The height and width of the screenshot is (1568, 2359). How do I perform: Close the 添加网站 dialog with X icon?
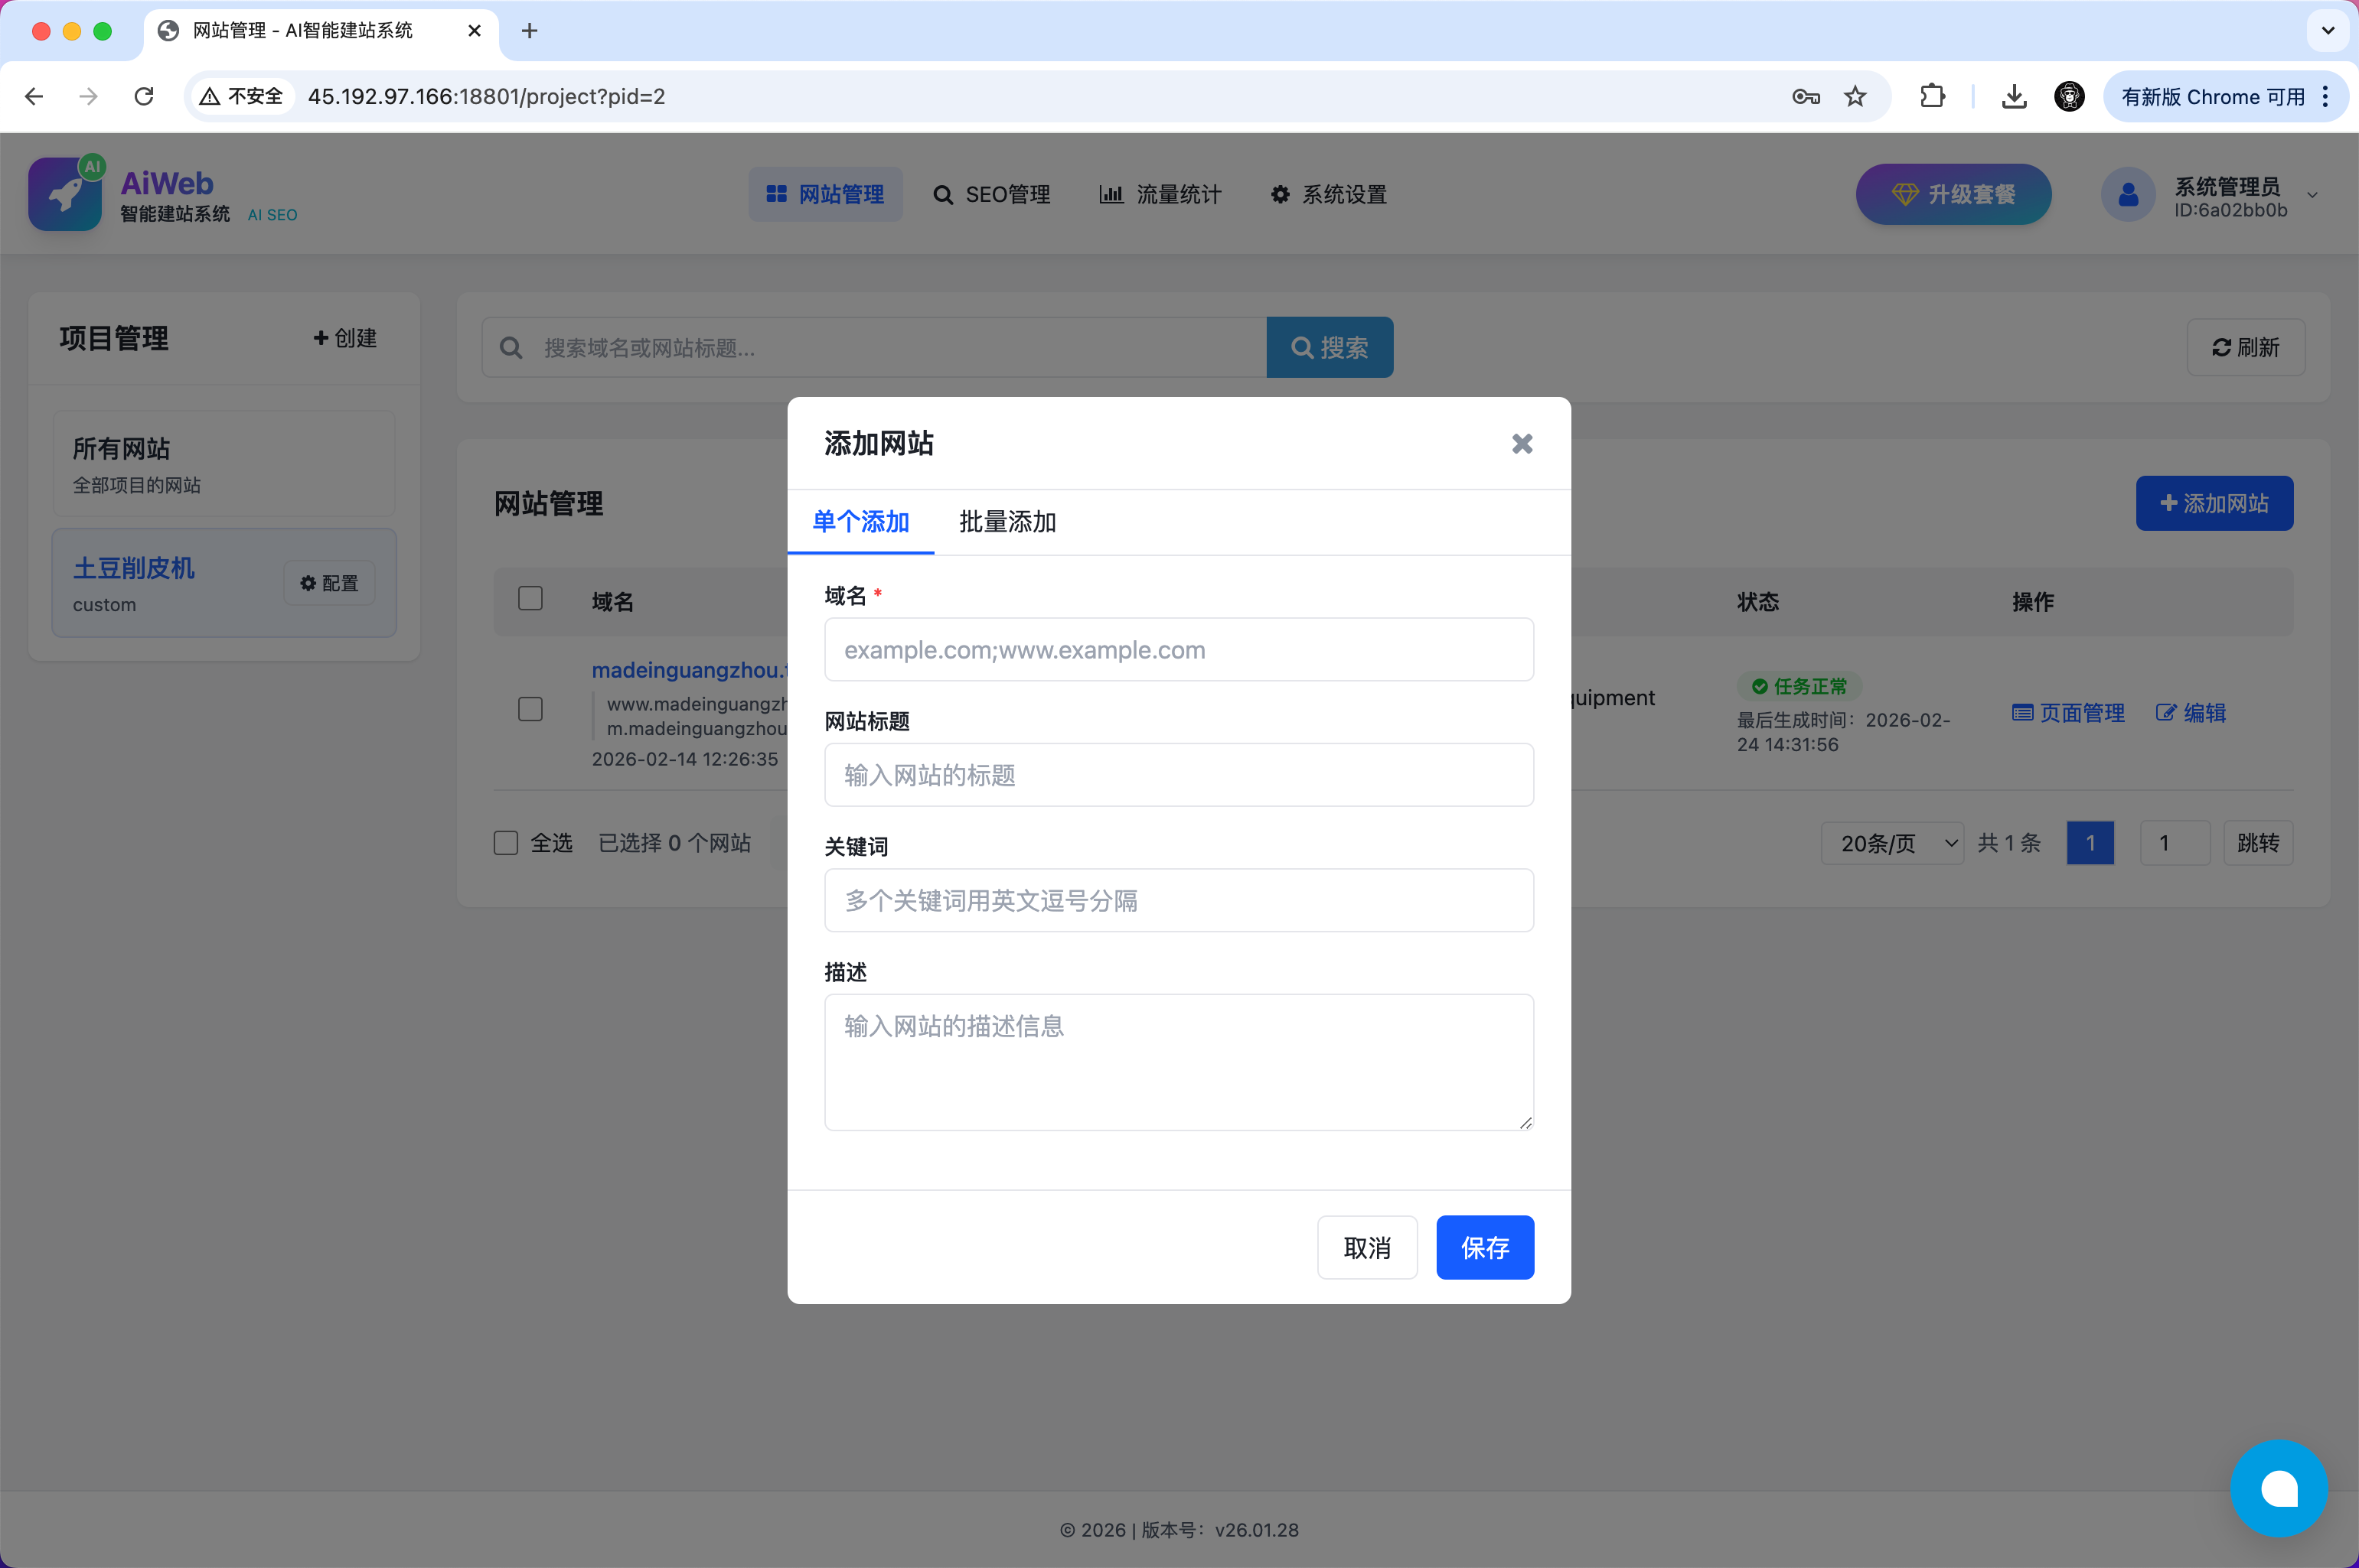(1522, 443)
